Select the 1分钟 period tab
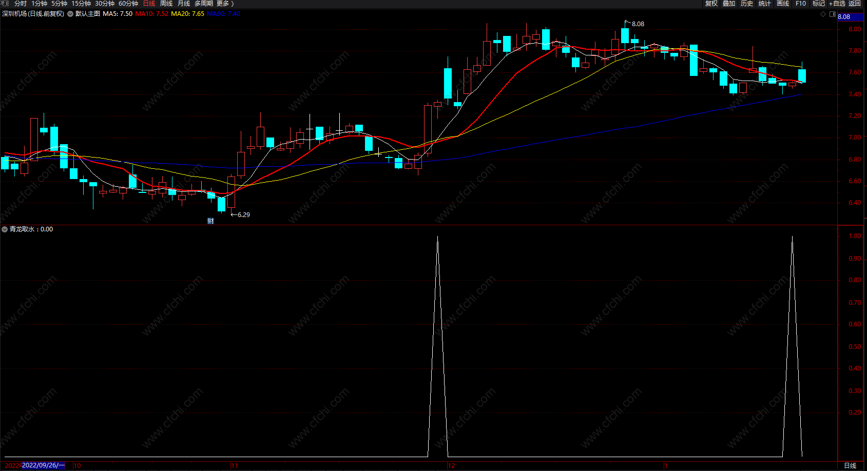867x471 pixels. coord(39,4)
